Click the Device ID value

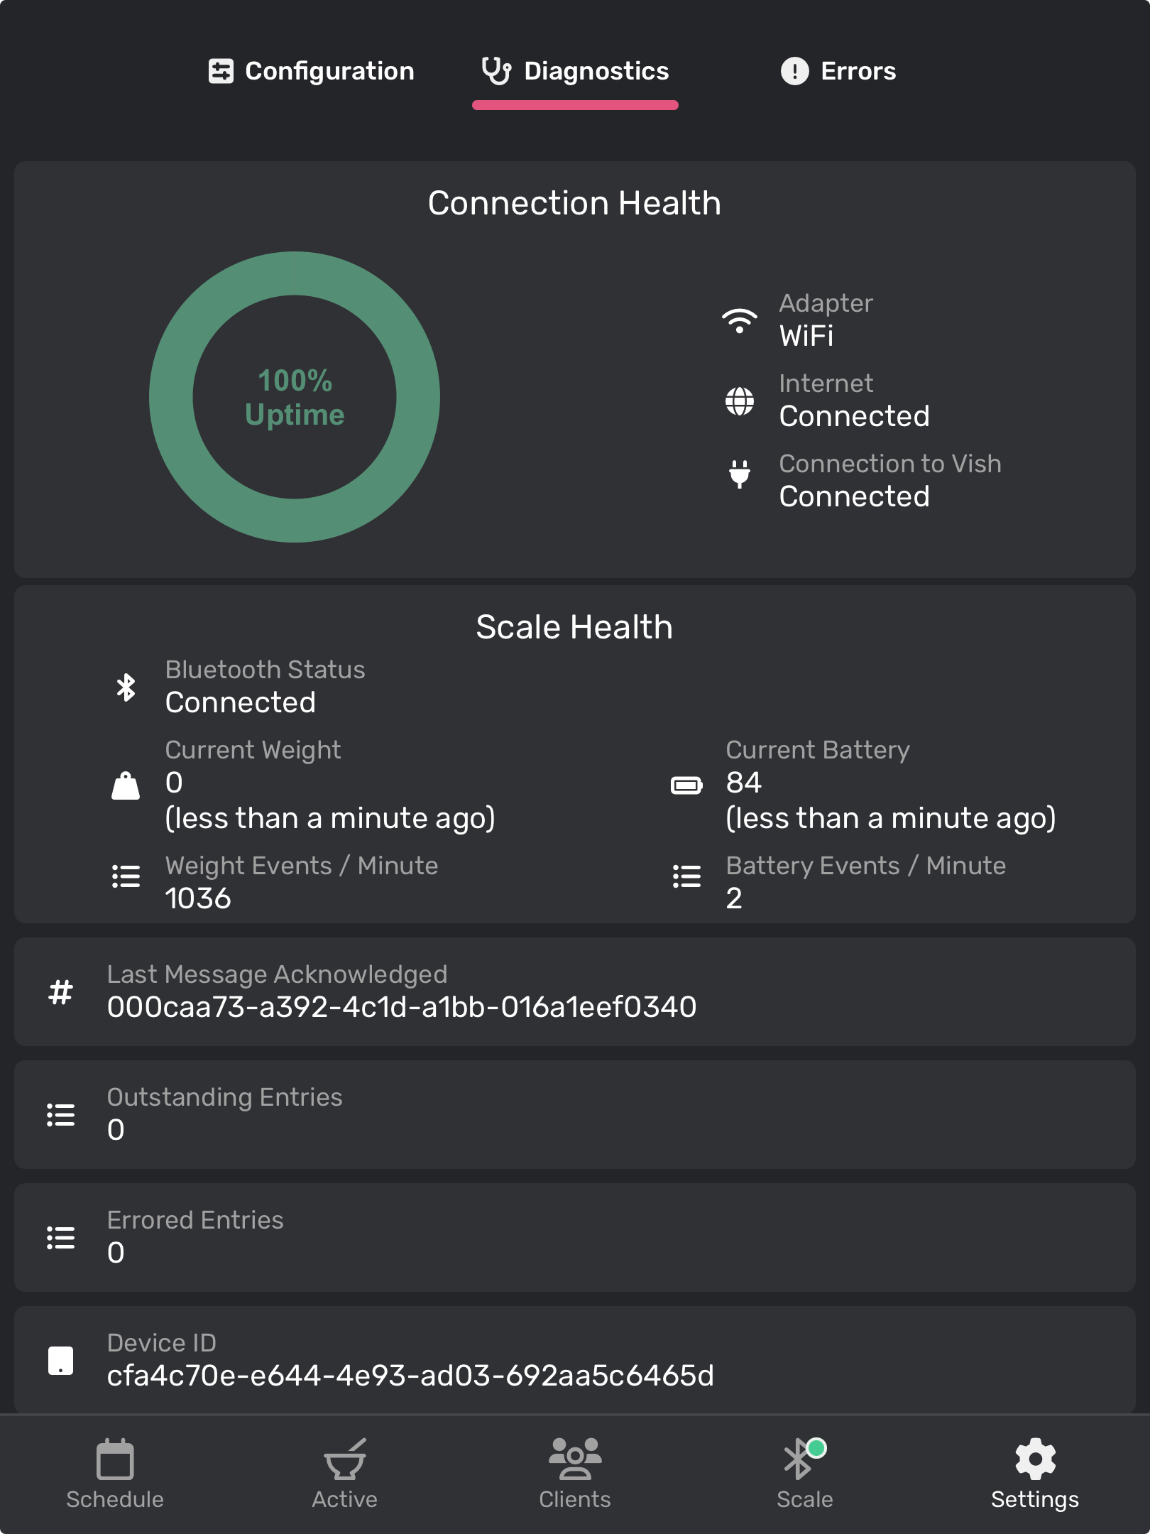[410, 1376]
